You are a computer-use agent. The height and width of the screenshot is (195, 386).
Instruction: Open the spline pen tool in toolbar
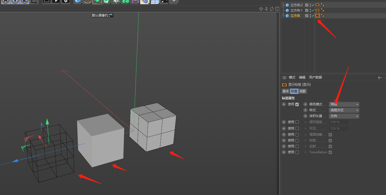pyautogui.click(x=87, y=1)
